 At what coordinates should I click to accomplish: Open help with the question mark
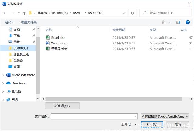click(188, 22)
